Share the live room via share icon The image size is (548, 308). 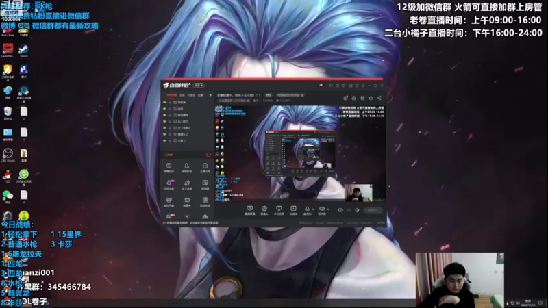379,98
